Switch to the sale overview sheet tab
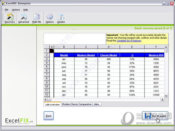This screenshot has width=175, height=131. 52,104
